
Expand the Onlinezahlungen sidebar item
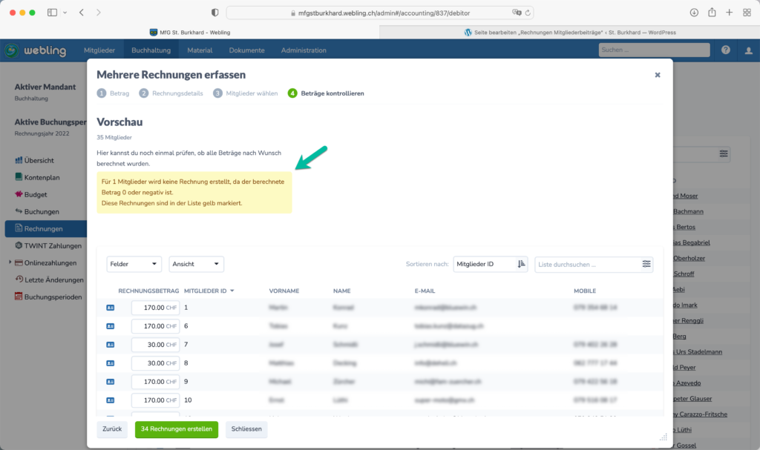point(10,262)
